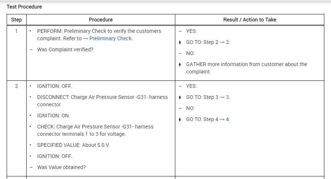The height and width of the screenshot is (179, 331).
Task: Follow the link to step 4 after GO TO: Step 4
Action: point(227,119)
